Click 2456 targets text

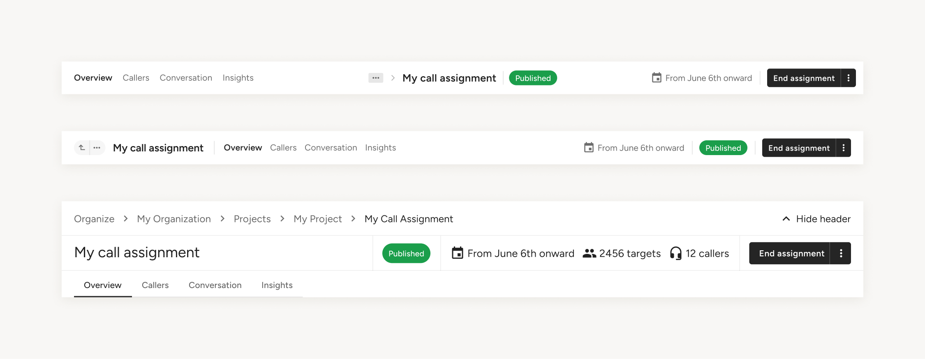pos(630,254)
